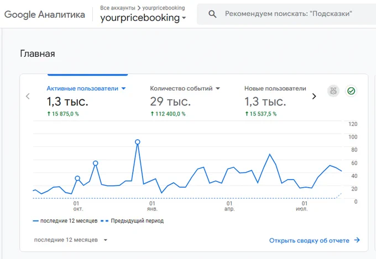Screen dimensions: 376x259
Task: Click the arrow beside Открыть сводку об отчете
Action: point(357,240)
